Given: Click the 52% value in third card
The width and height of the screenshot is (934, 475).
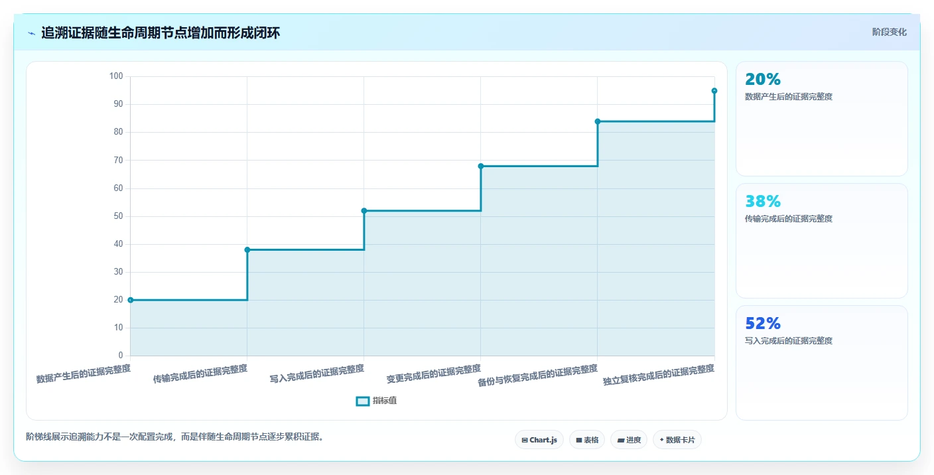Looking at the screenshot, I should point(763,324).
